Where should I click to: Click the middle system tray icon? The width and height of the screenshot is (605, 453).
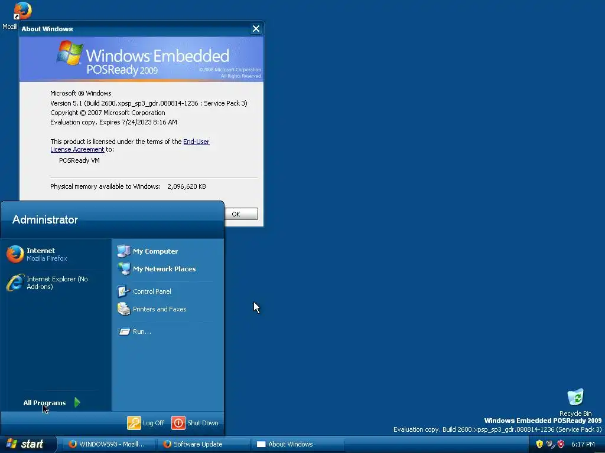tap(550, 444)
